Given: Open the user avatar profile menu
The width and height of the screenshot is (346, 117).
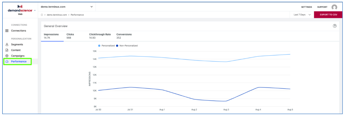Looking at the screenshot, I should (x=334, y=7).
